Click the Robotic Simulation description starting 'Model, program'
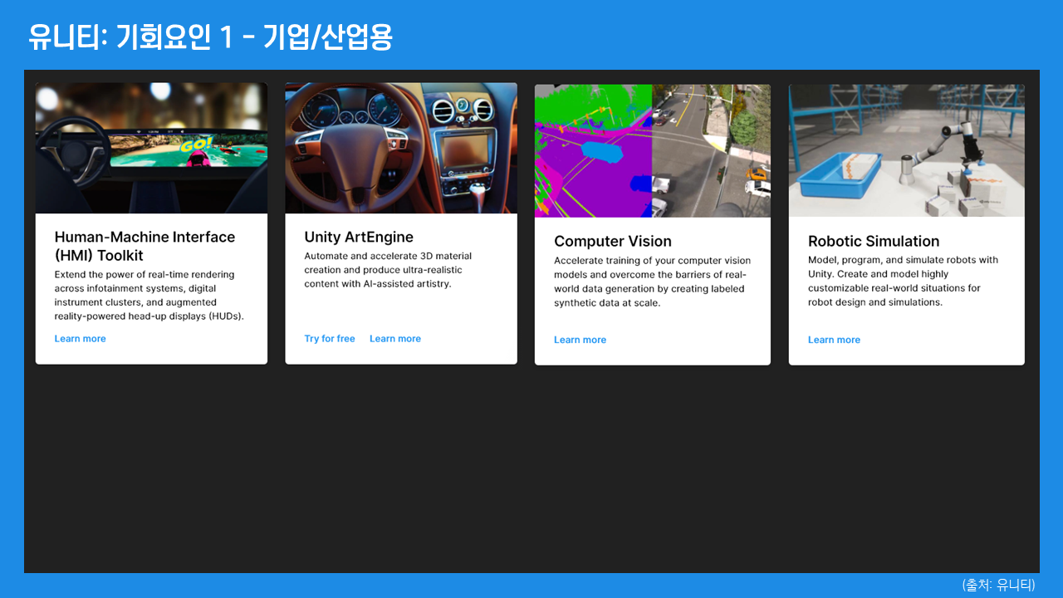Image resolution: width=1063 pixels, height=598 pixels. pos(904,281)
